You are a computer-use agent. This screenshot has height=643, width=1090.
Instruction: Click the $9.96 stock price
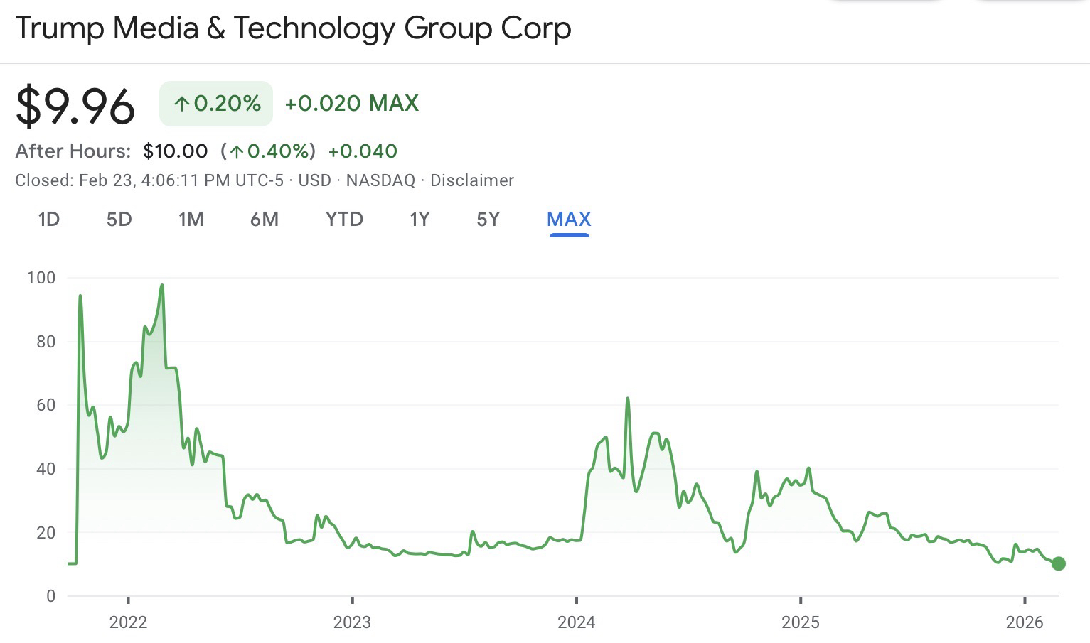(x=75, y=107)
